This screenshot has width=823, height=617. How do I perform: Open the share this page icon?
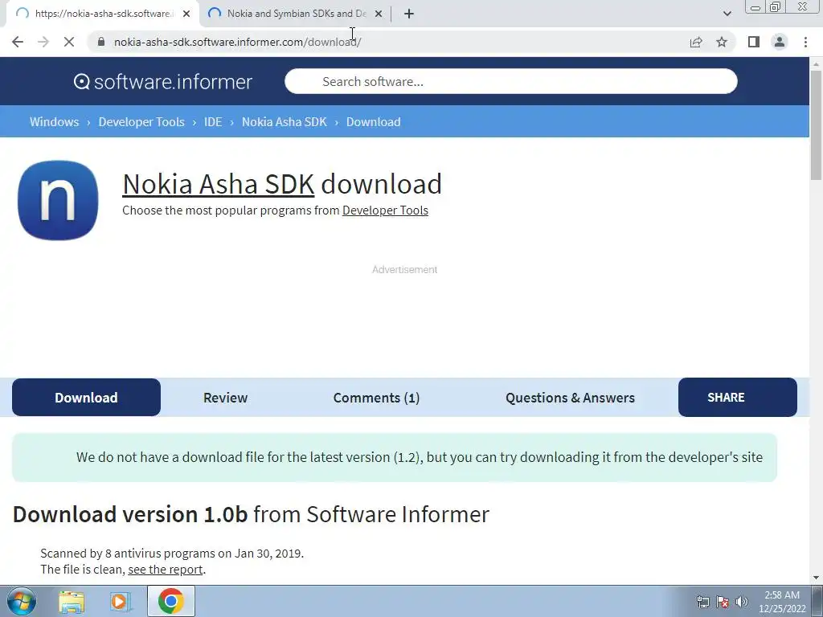point(696,42)
